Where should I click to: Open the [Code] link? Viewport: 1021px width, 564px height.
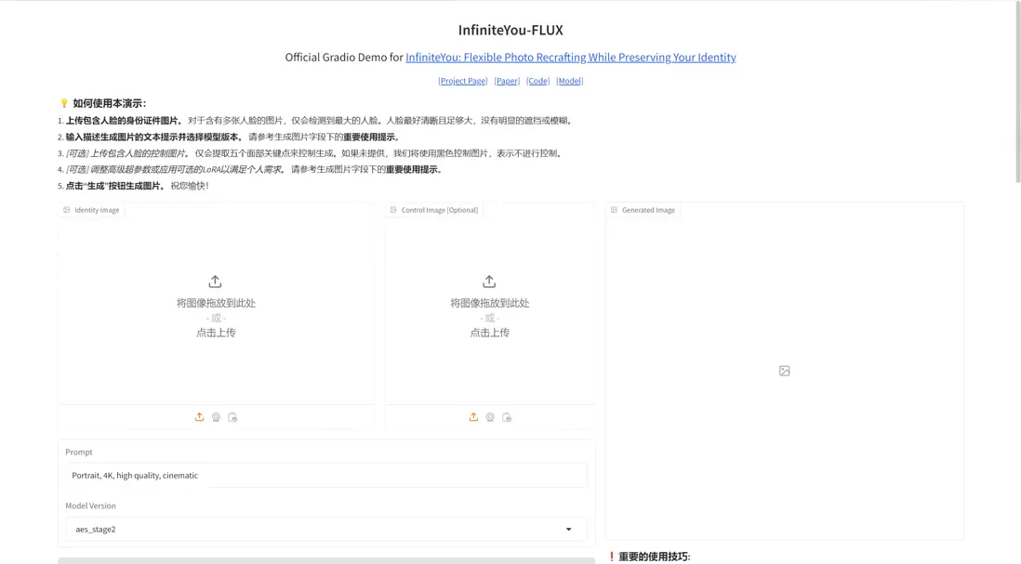(537, 81)
